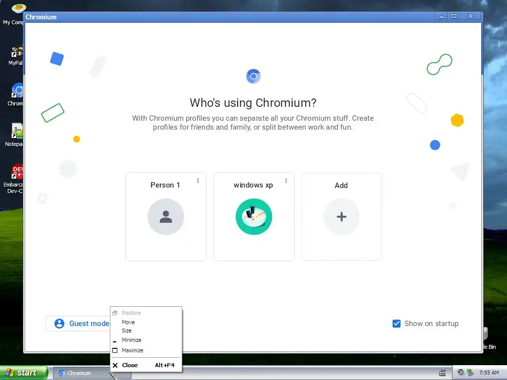Click the Chromium logo above the heading
Image resolution: width=507 pixels, height=380 pixels.
253,76
